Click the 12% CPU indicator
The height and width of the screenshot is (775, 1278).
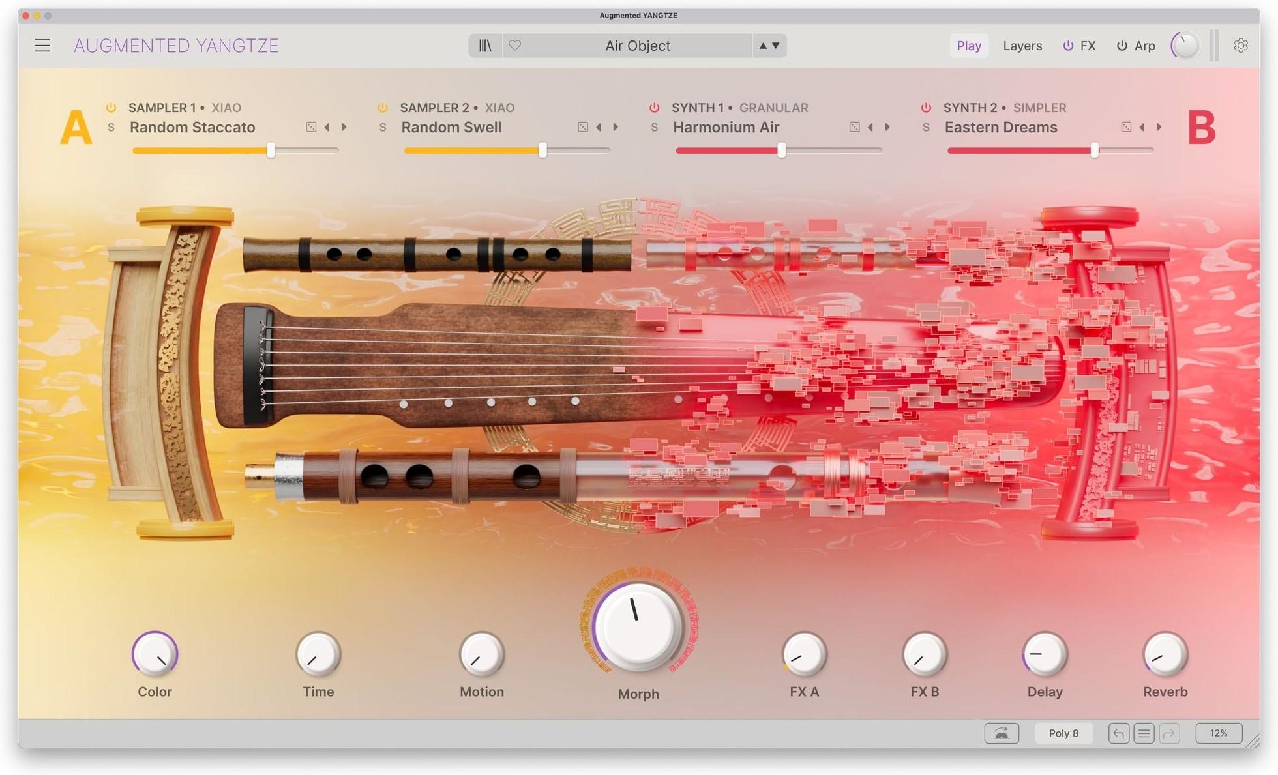coord(1219,733)
